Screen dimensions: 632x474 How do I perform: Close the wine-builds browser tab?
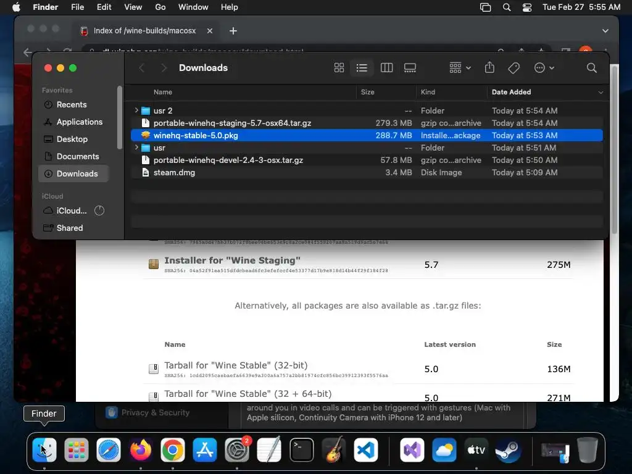pos(210,31)
